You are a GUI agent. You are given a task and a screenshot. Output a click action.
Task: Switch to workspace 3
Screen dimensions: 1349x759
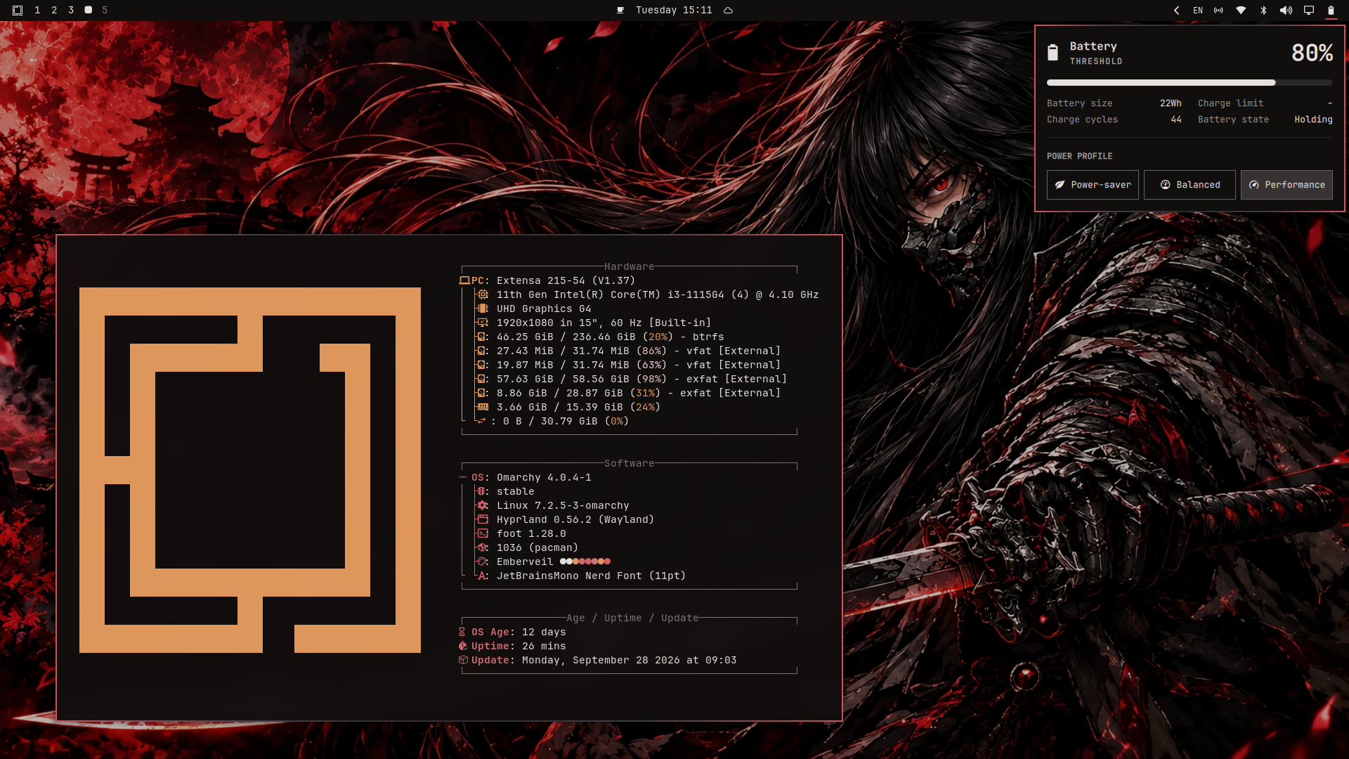click(x=71, y=11)
